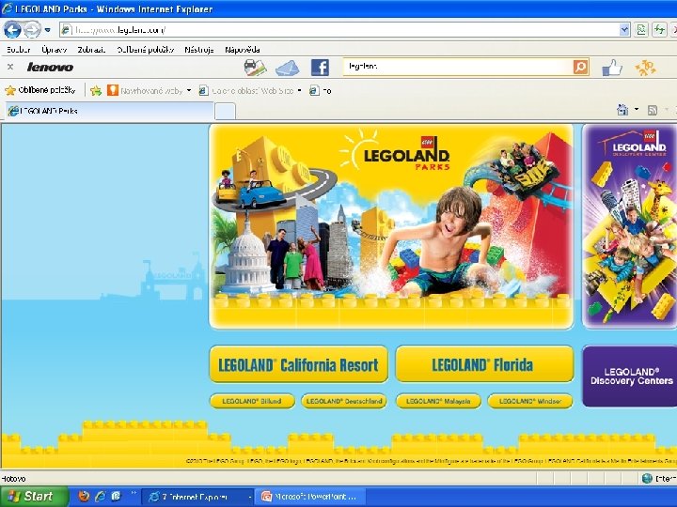Viewport: 677px width, 507px height.
Task: Go back using the Back arrow
Action: [12, 30]
